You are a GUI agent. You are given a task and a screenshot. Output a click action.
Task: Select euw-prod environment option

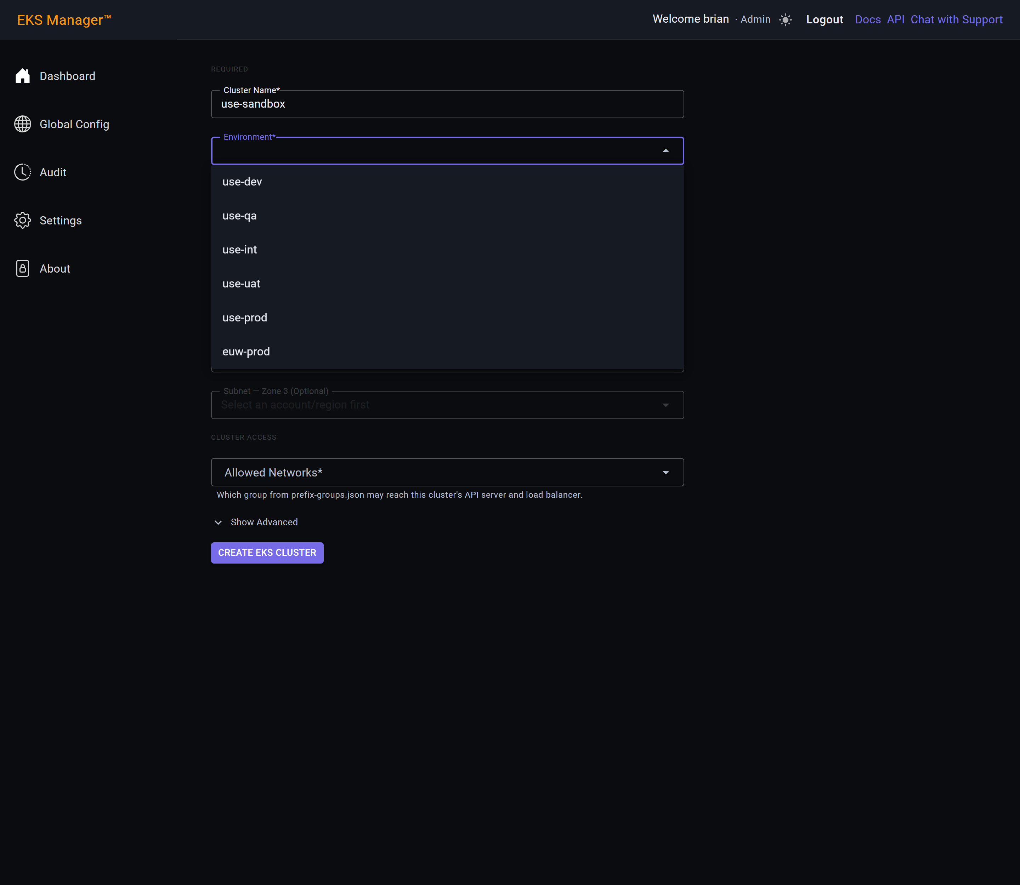coord(447,352)
